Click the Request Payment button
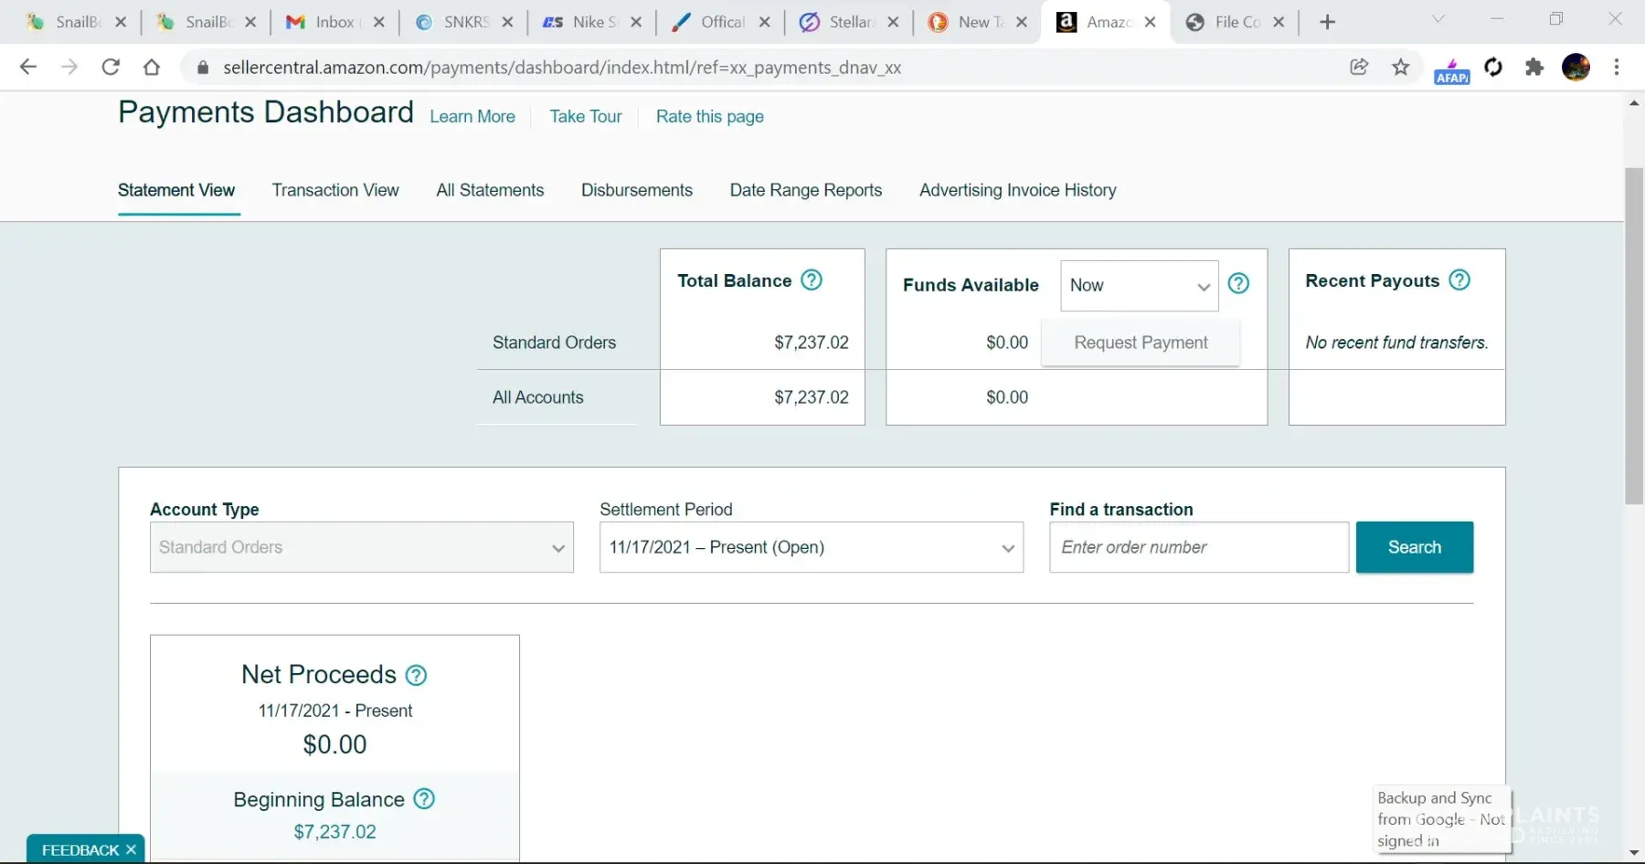This screenshot has width=1645, height=864. tap(1141, 342)
